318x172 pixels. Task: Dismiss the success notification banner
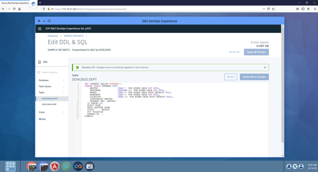point(265,67)
